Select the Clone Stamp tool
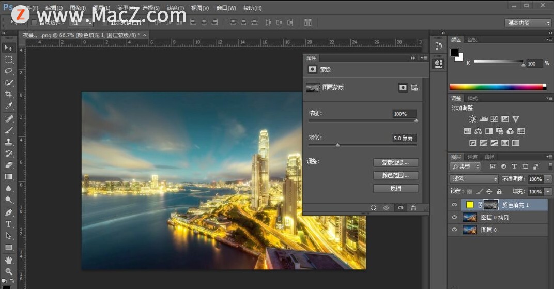The width and height of the screenshot is (554, 289). [8, 142]
